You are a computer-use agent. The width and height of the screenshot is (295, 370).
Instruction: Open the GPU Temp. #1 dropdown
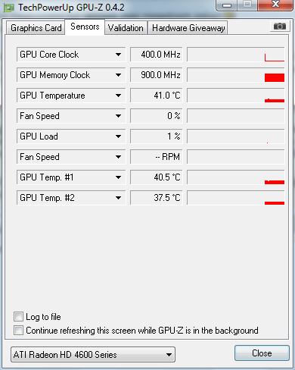[71, 177]
